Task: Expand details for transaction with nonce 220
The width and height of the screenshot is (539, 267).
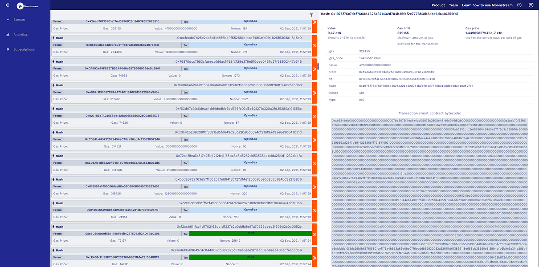Action: [314, 186]
